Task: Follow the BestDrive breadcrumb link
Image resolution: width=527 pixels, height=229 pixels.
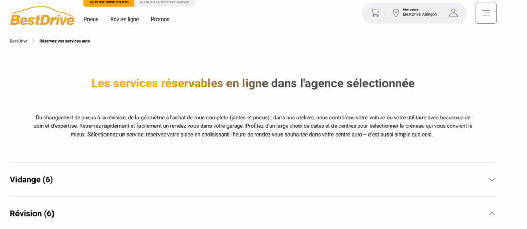Action: (x=19, y=41)
